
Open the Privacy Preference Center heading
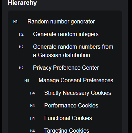pos(66,68)
